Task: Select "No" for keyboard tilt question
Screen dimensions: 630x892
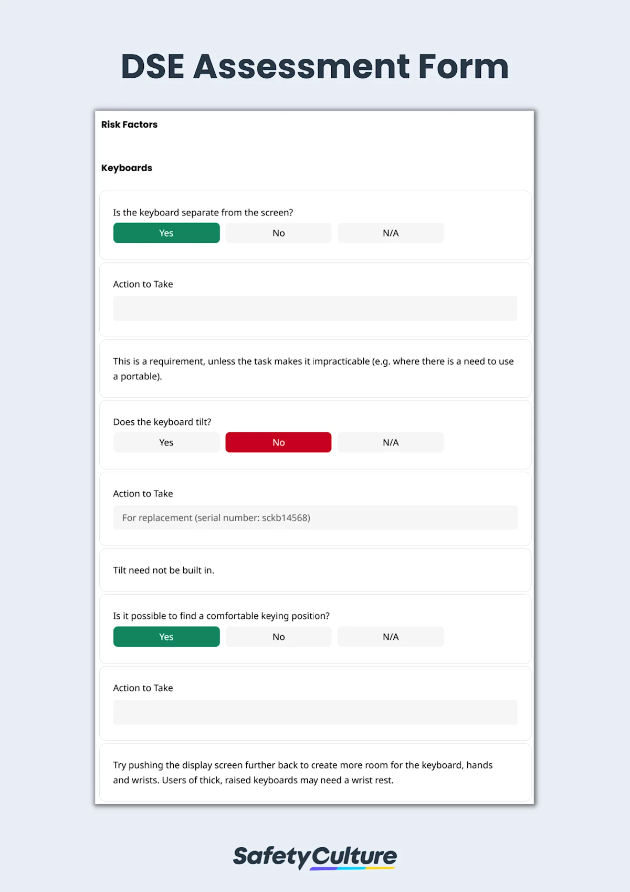Action: click(278, 442)
